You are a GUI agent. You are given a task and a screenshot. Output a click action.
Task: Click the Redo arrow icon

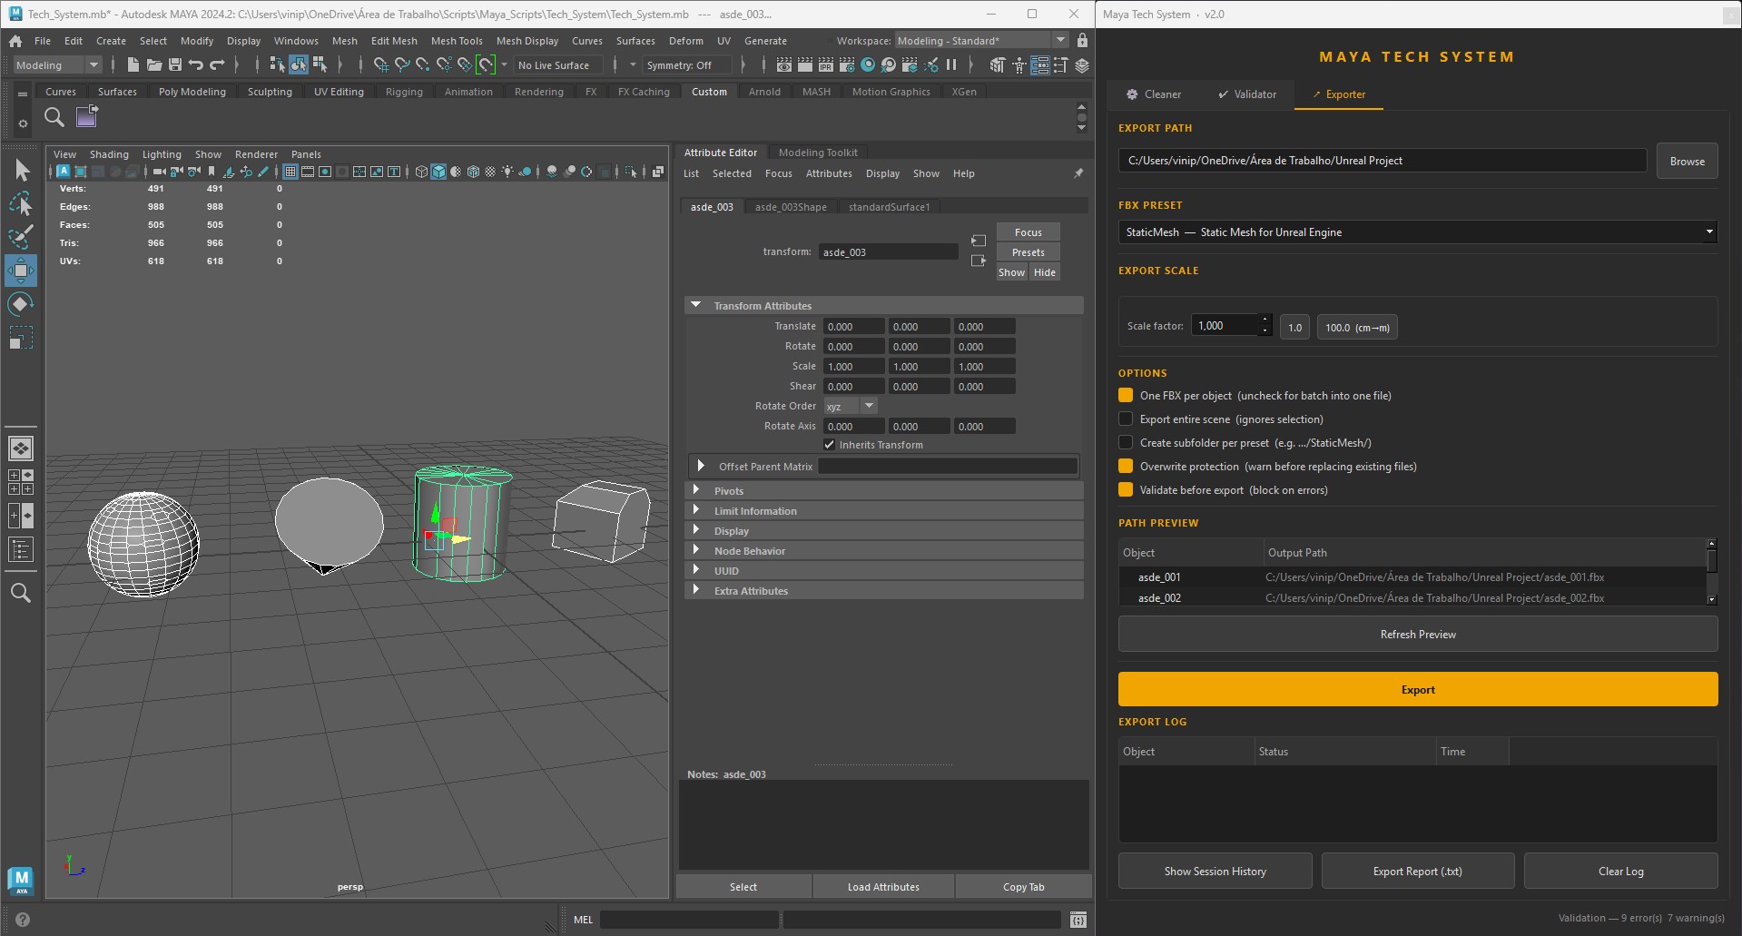[217, 65]
